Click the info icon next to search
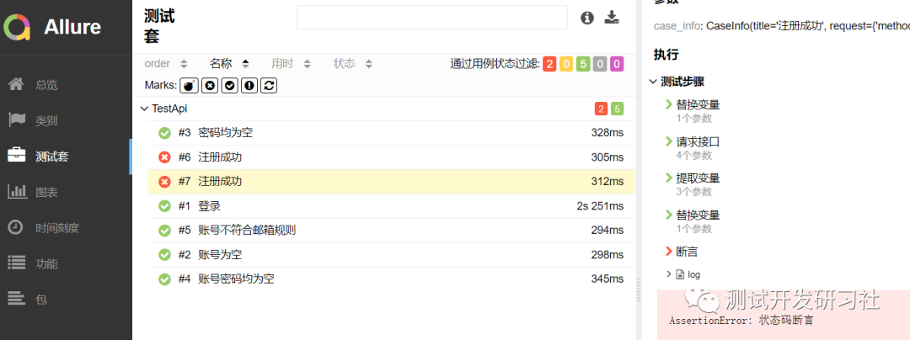The width and height of the screenshot is (910, 340). pyautogui.click(x=587, y=18)
